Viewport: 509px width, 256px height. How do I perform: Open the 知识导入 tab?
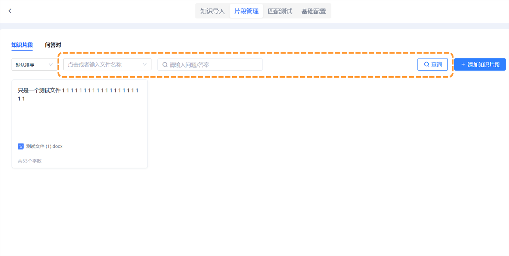point(213,11)
